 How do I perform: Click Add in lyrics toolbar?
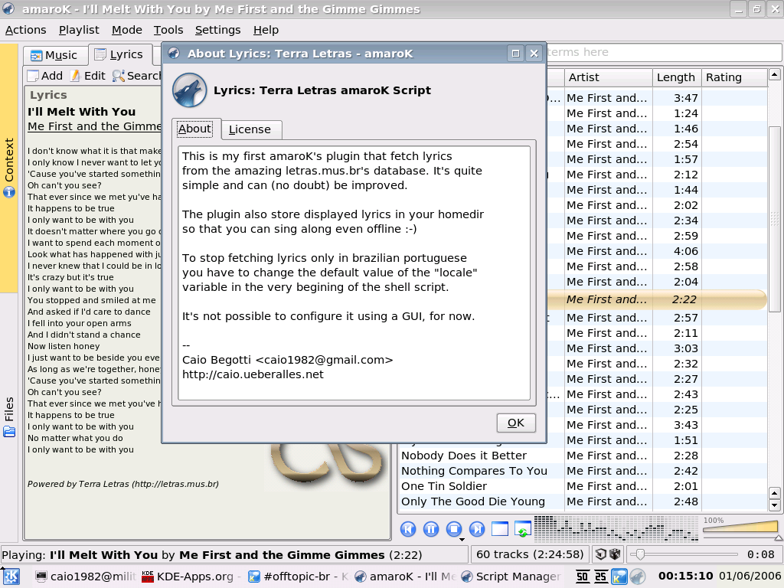45,76
